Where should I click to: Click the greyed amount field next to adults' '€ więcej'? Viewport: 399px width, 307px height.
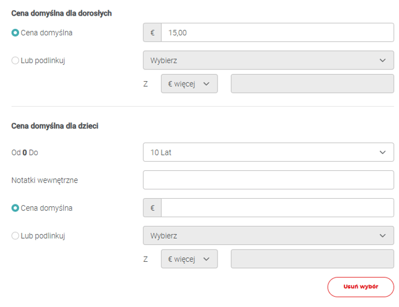tap(312, 84)
